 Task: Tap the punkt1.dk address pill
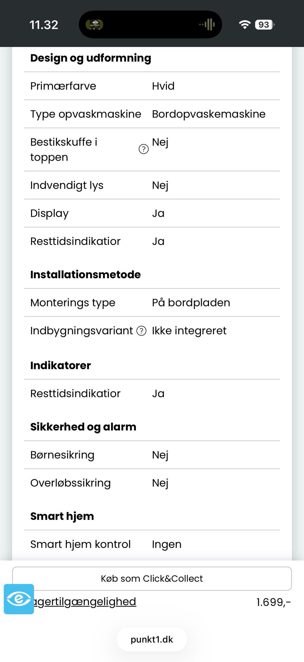pos(152,639)
